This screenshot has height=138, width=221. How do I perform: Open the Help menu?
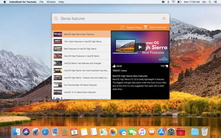[x=61, y=2]
